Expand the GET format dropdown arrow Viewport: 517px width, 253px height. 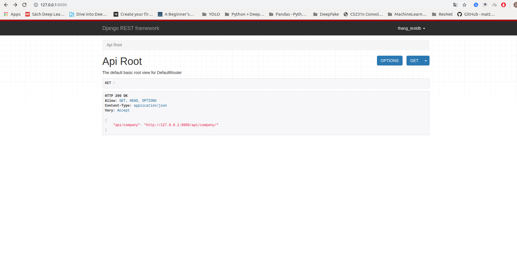coord(426,61)
